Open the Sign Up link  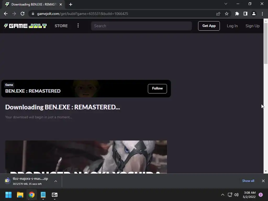click(253, 26)
